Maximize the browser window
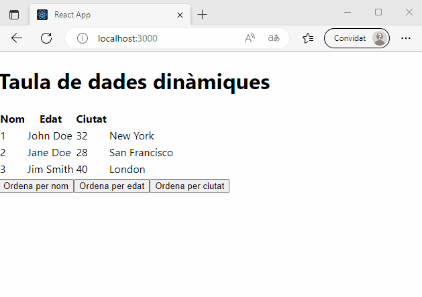Screen dimensions: 422x297 378,12
